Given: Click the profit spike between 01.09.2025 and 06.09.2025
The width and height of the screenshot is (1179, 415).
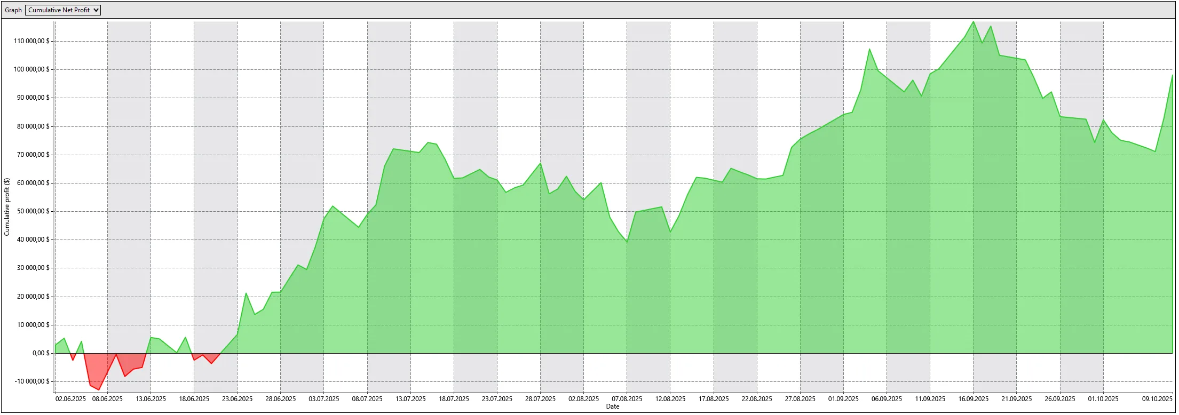Looking at the screenshot, I should [x=869, y=50].
